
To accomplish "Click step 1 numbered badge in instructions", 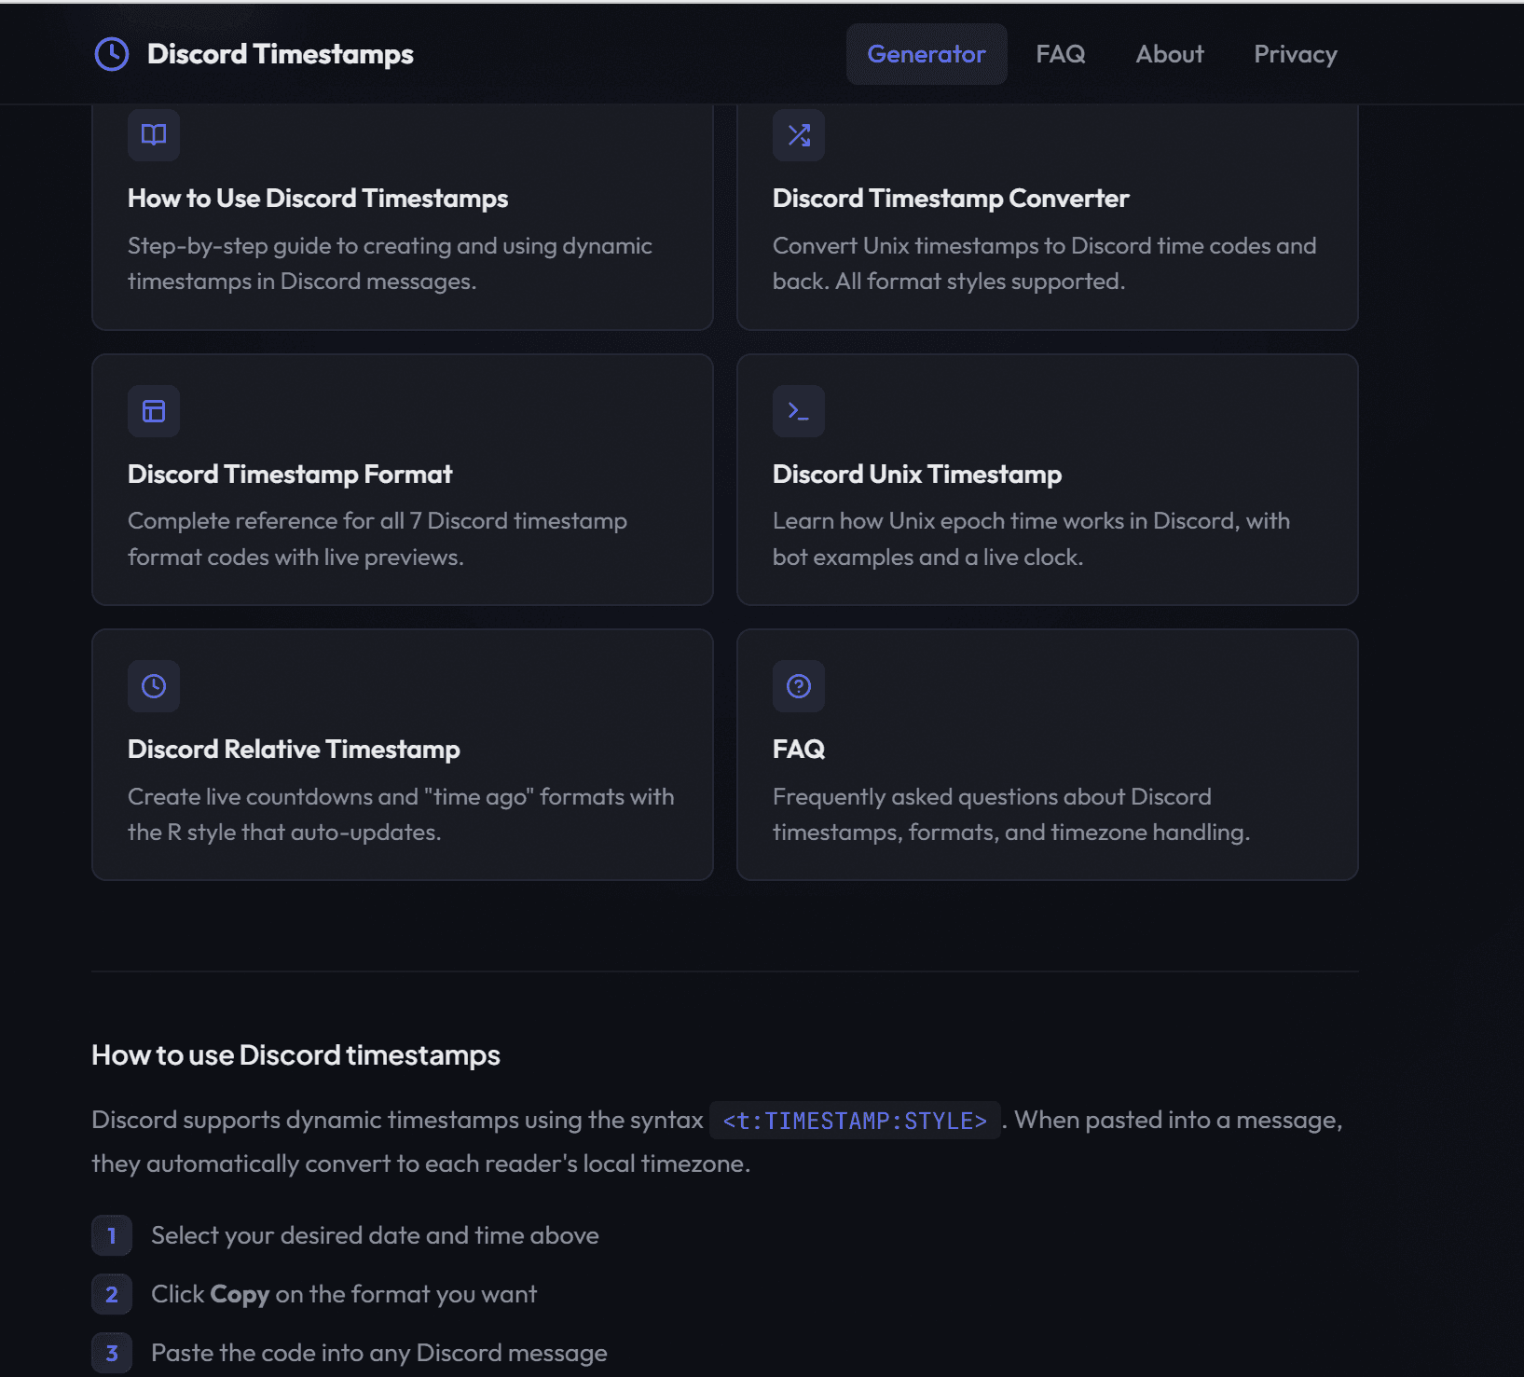I will (x=111, y=1234).
